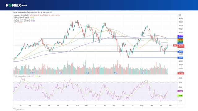
Task: Click the 115.00 price axis label
Action: tap(180, 68)
